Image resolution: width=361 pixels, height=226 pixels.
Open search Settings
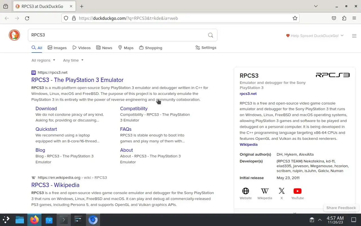[x=206, y=48]
